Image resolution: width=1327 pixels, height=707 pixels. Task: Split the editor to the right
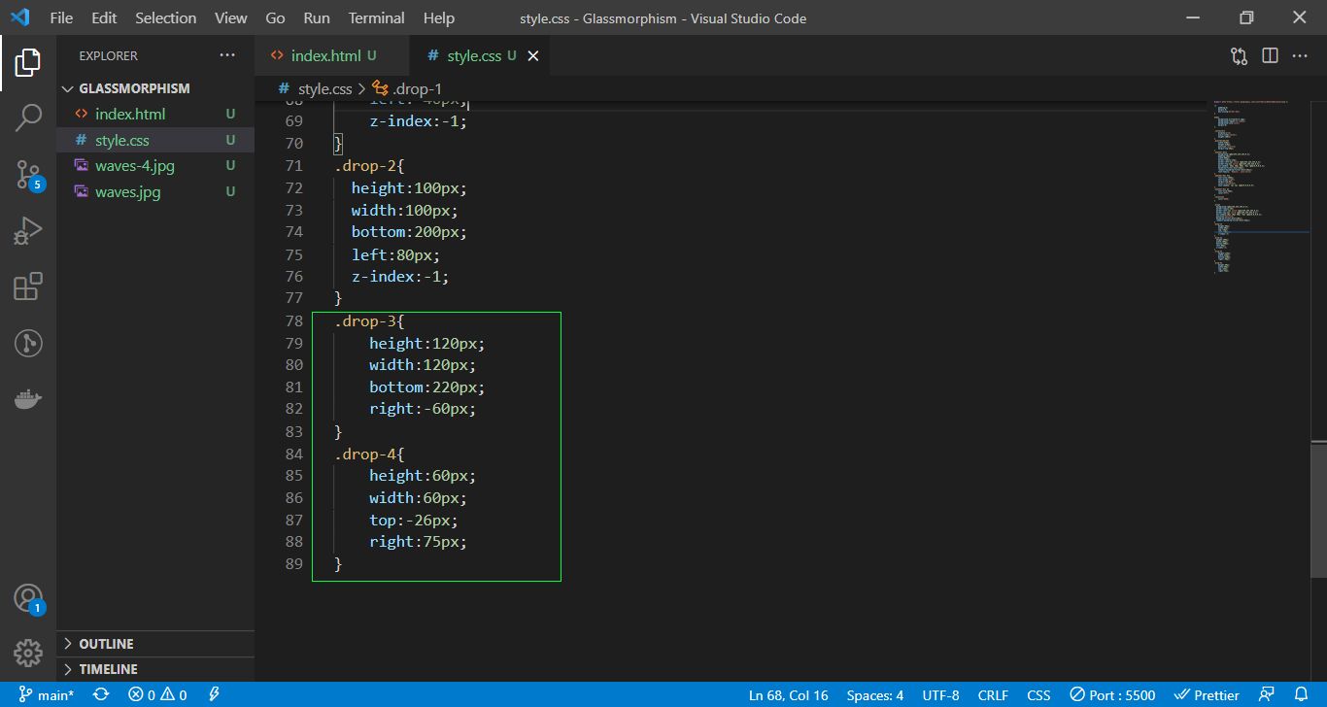[x=1270, y=55]
